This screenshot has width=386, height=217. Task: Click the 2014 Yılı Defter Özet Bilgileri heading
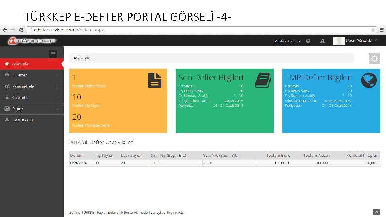click(101, 142)
